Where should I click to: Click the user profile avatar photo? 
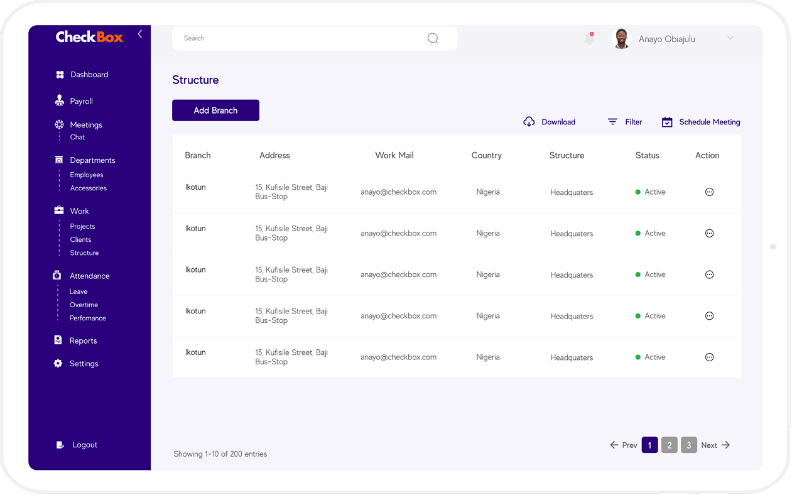coord(621,39)
